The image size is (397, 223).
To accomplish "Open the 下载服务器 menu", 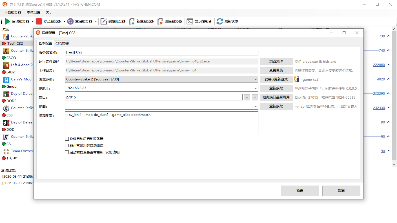I will pos(13,12).
